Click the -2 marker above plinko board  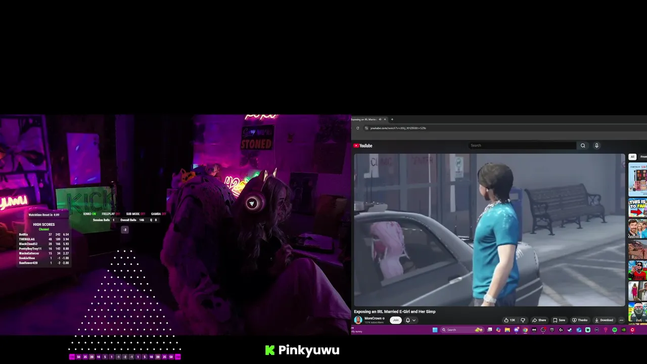(125, 230)
